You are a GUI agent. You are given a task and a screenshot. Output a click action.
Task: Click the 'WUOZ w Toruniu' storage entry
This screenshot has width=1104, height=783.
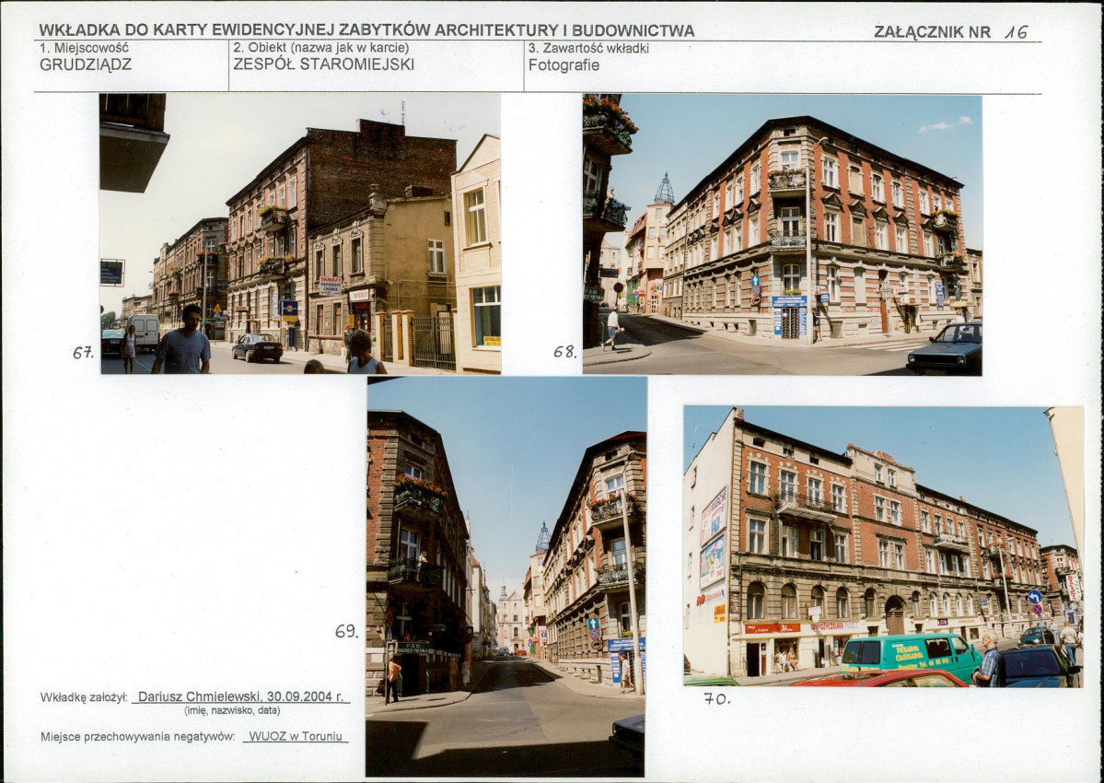click(x=296, y=736)
